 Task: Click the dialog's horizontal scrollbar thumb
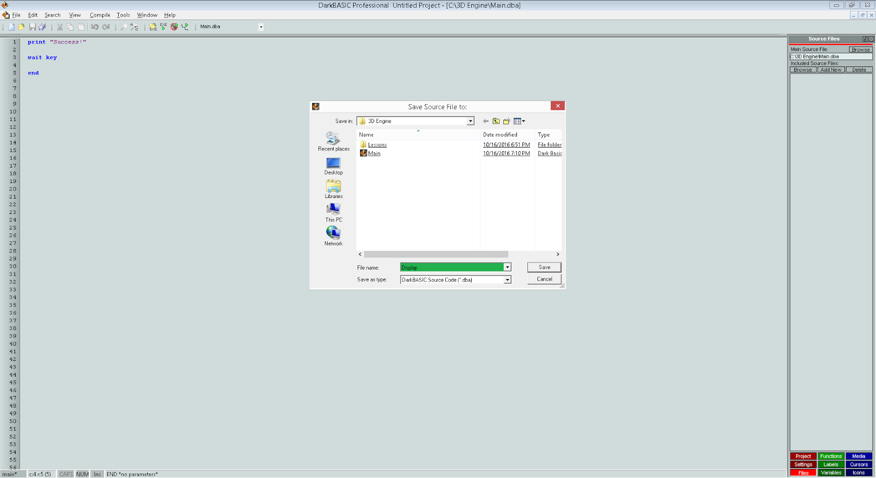pyautogui.click(x=436, y=254)
